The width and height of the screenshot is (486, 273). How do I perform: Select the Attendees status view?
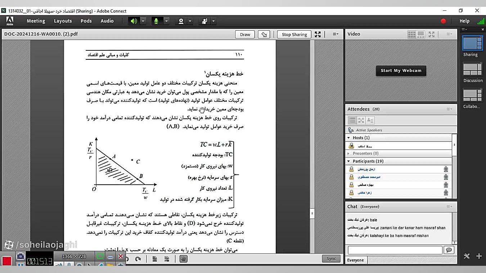(x=370, y=120)
